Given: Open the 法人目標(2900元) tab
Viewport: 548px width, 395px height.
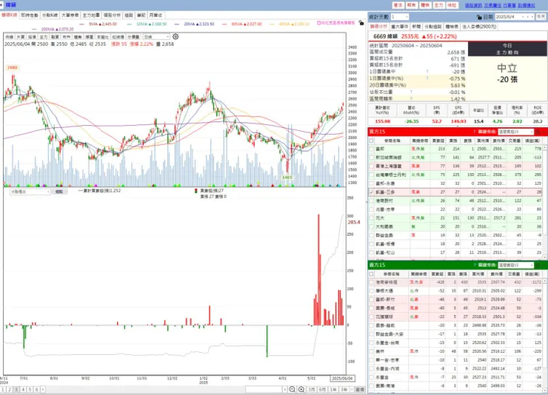Looking at the screenshot, I should click(479, 27).
